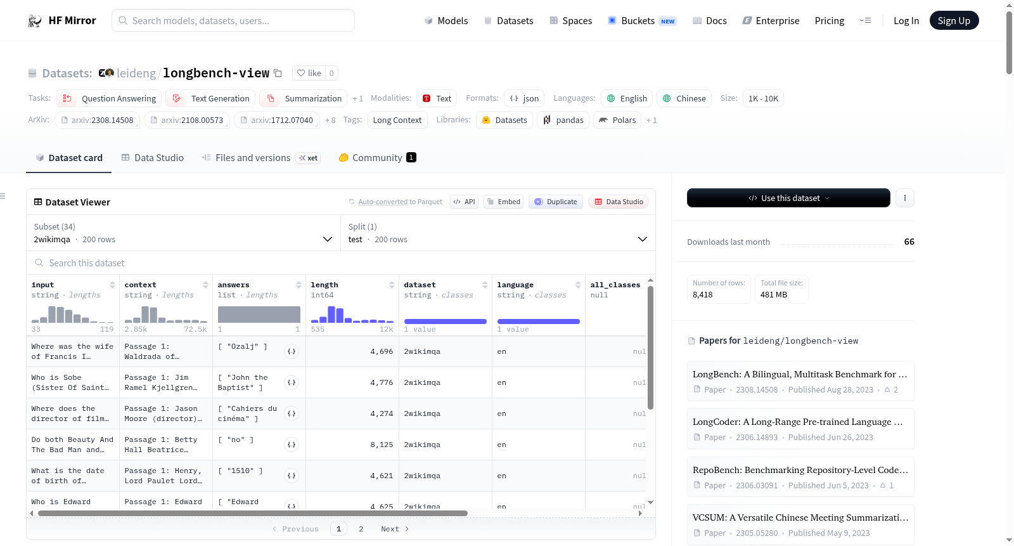Expand the Subset 2wikimqa dropdown

tap(183, 233)
